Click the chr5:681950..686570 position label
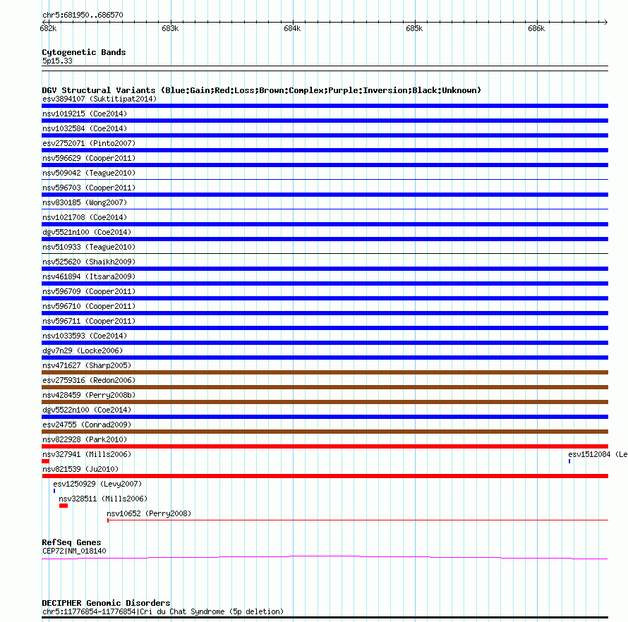Image resolution: width=628 pixels, height=622 pixels. (x=83, y=15)
